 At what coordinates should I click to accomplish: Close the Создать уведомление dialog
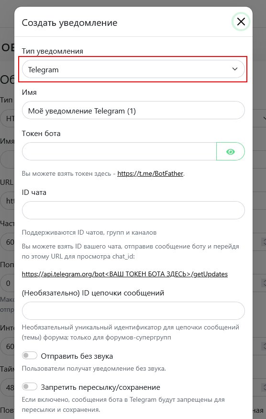(241, 22)
